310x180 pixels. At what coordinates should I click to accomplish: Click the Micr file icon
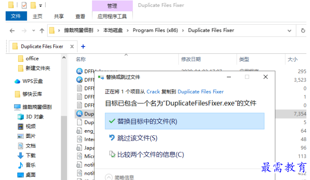[x=80, y=156]
